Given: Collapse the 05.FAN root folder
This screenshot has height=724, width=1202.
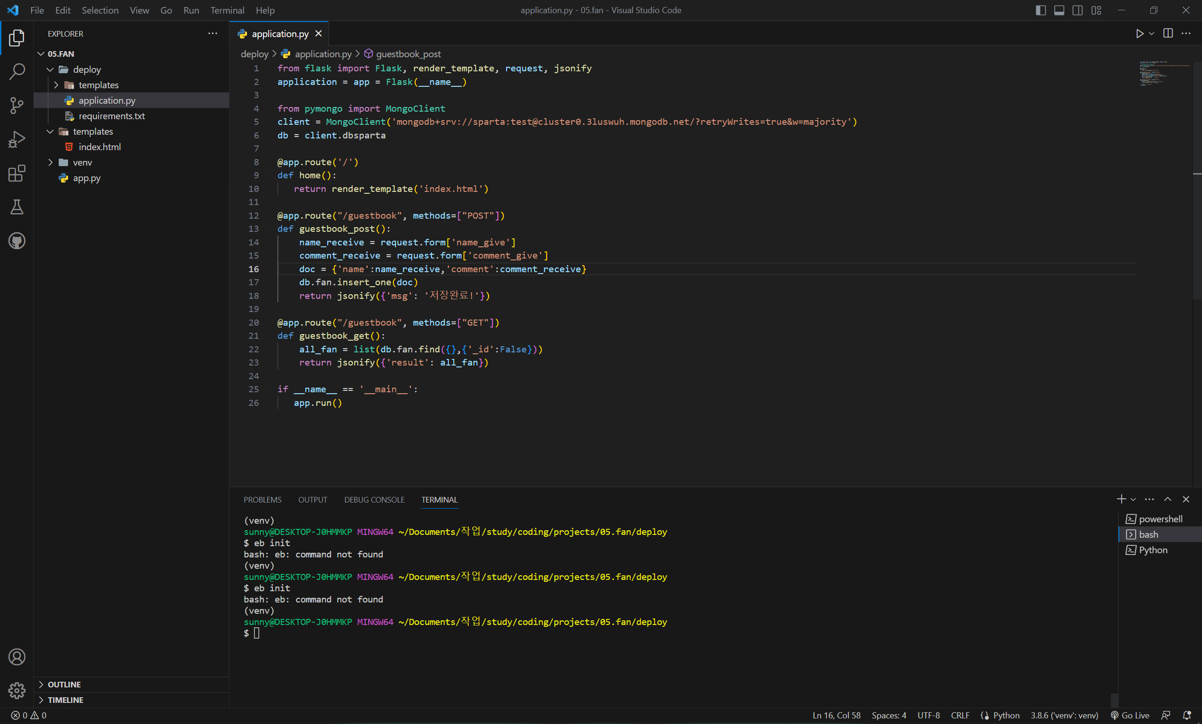Looking at the screenshot, I should [x=41, y=53].
